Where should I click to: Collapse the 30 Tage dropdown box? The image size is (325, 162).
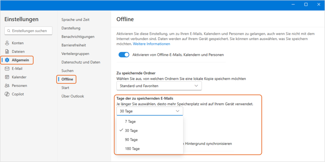149,111
